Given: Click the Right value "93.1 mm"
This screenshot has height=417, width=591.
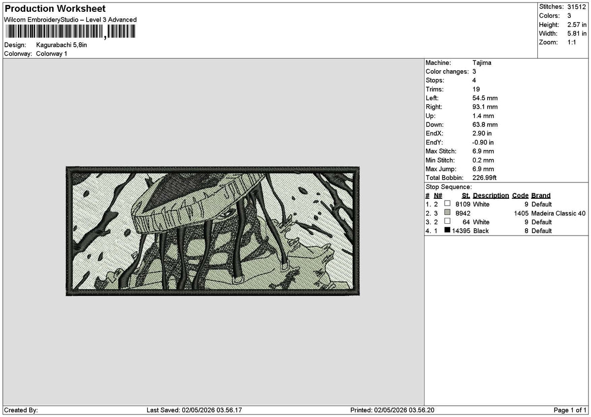Looking at the screenshot, I should click(x=485, y=107).
